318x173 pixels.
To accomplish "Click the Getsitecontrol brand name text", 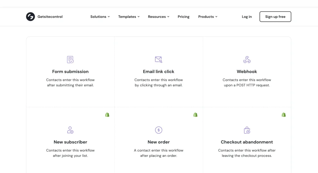I will click(50, 17).
